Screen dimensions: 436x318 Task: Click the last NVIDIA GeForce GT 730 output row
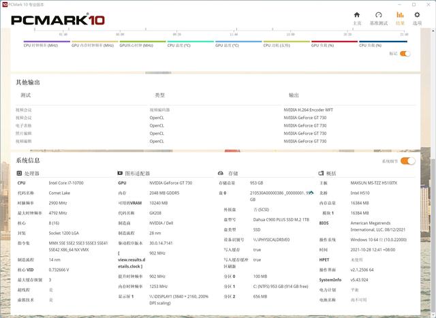tap(305, 141)
